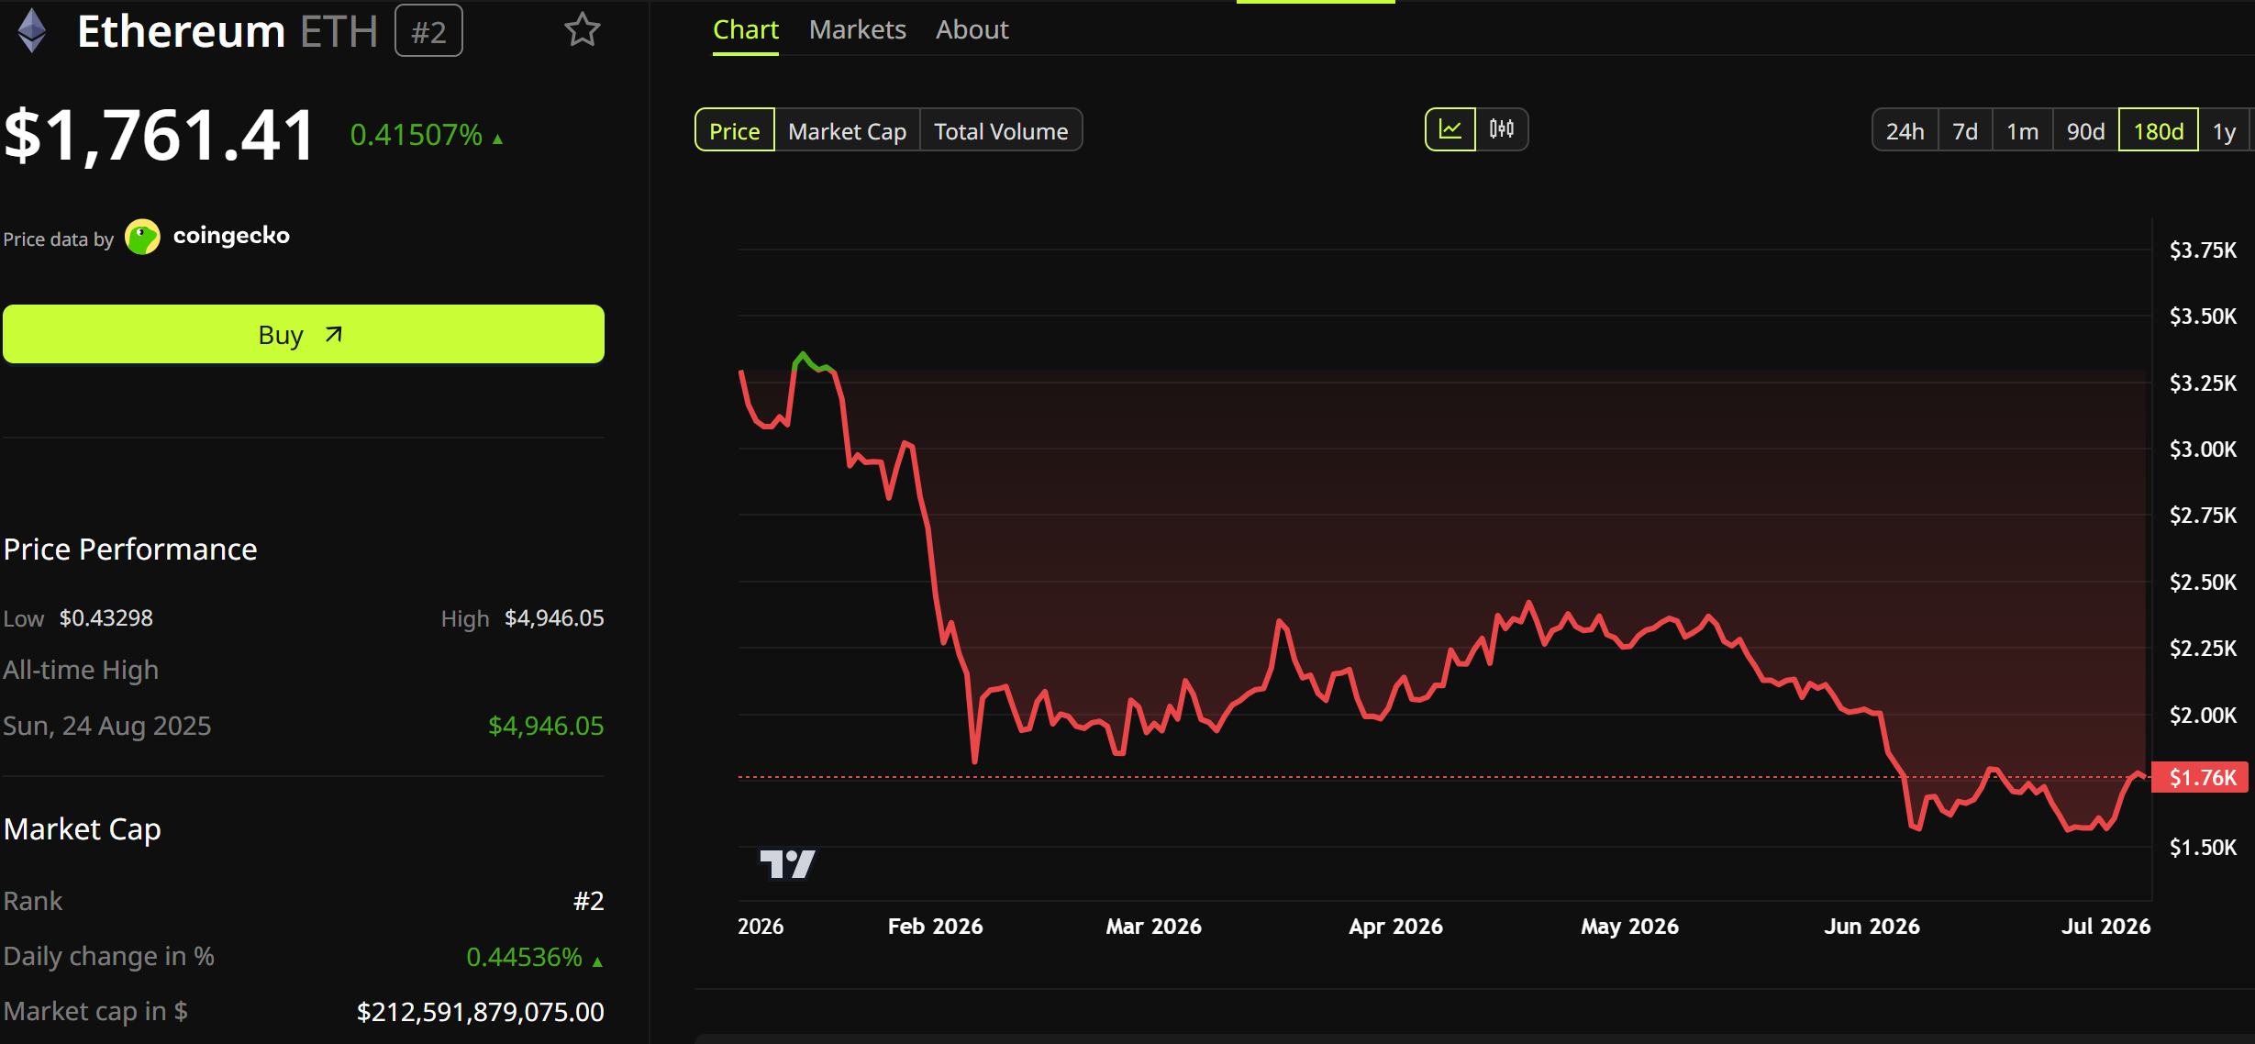The height and width of the screenshot is (1044, 2255).
Task: Switch to line chart view icon
Action: pyautogui.click(x=1450, y=129)
